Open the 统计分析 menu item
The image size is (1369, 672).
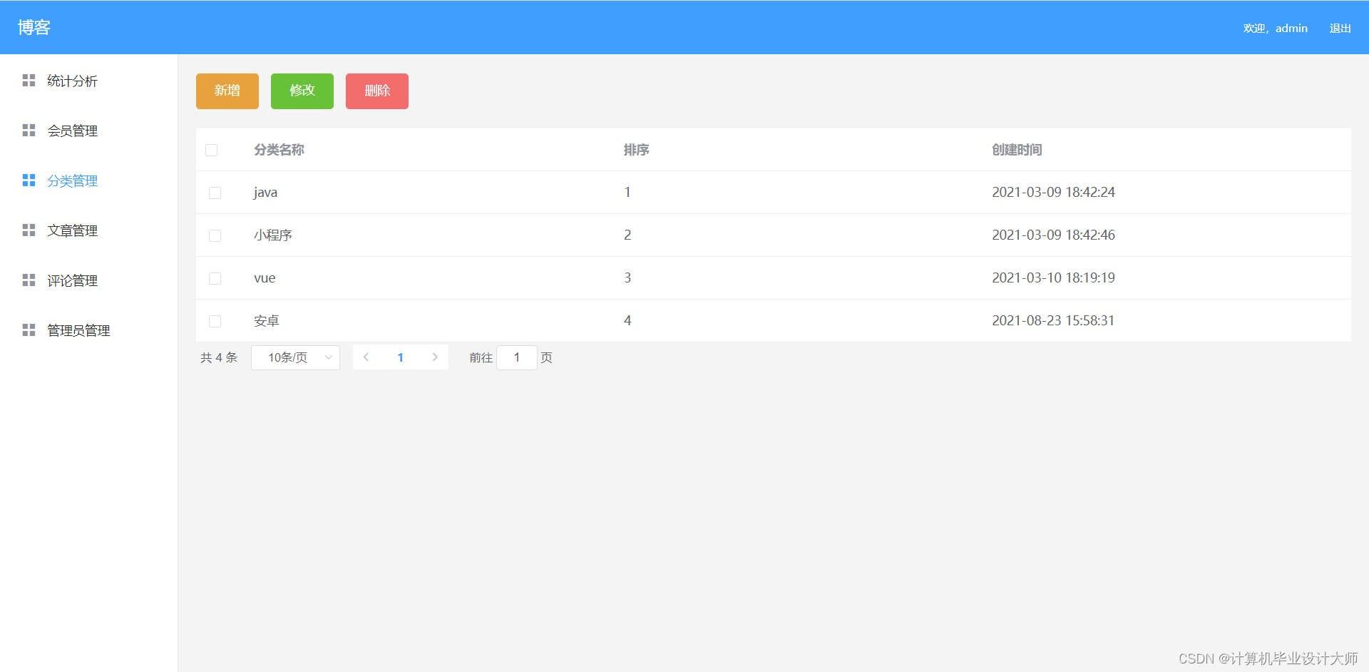coord(88,81)
